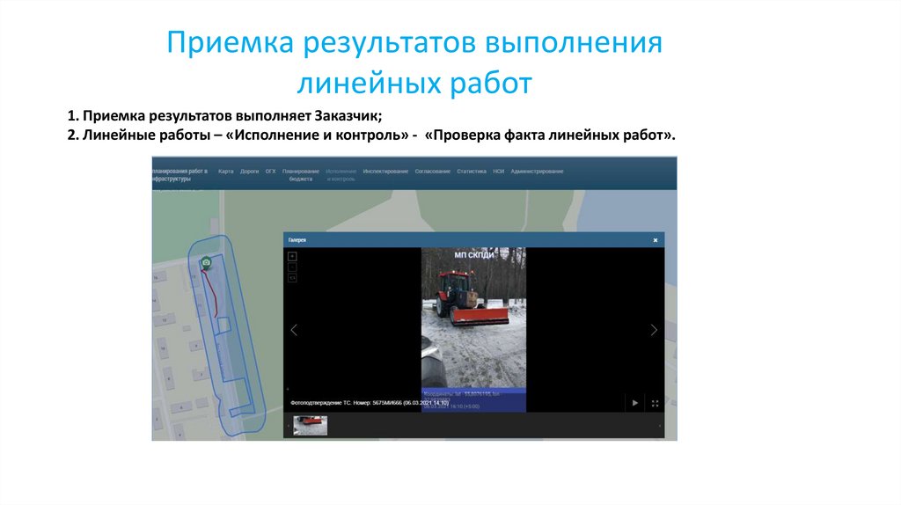Viewport: 901px width, 505px height.
Task: Reset gallery photo zoom
Action: point(292,278)
